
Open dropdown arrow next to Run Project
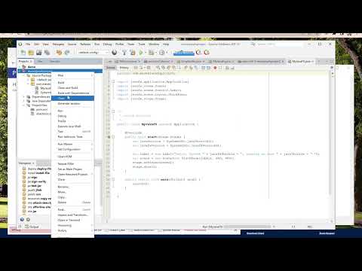pos(145,53)
